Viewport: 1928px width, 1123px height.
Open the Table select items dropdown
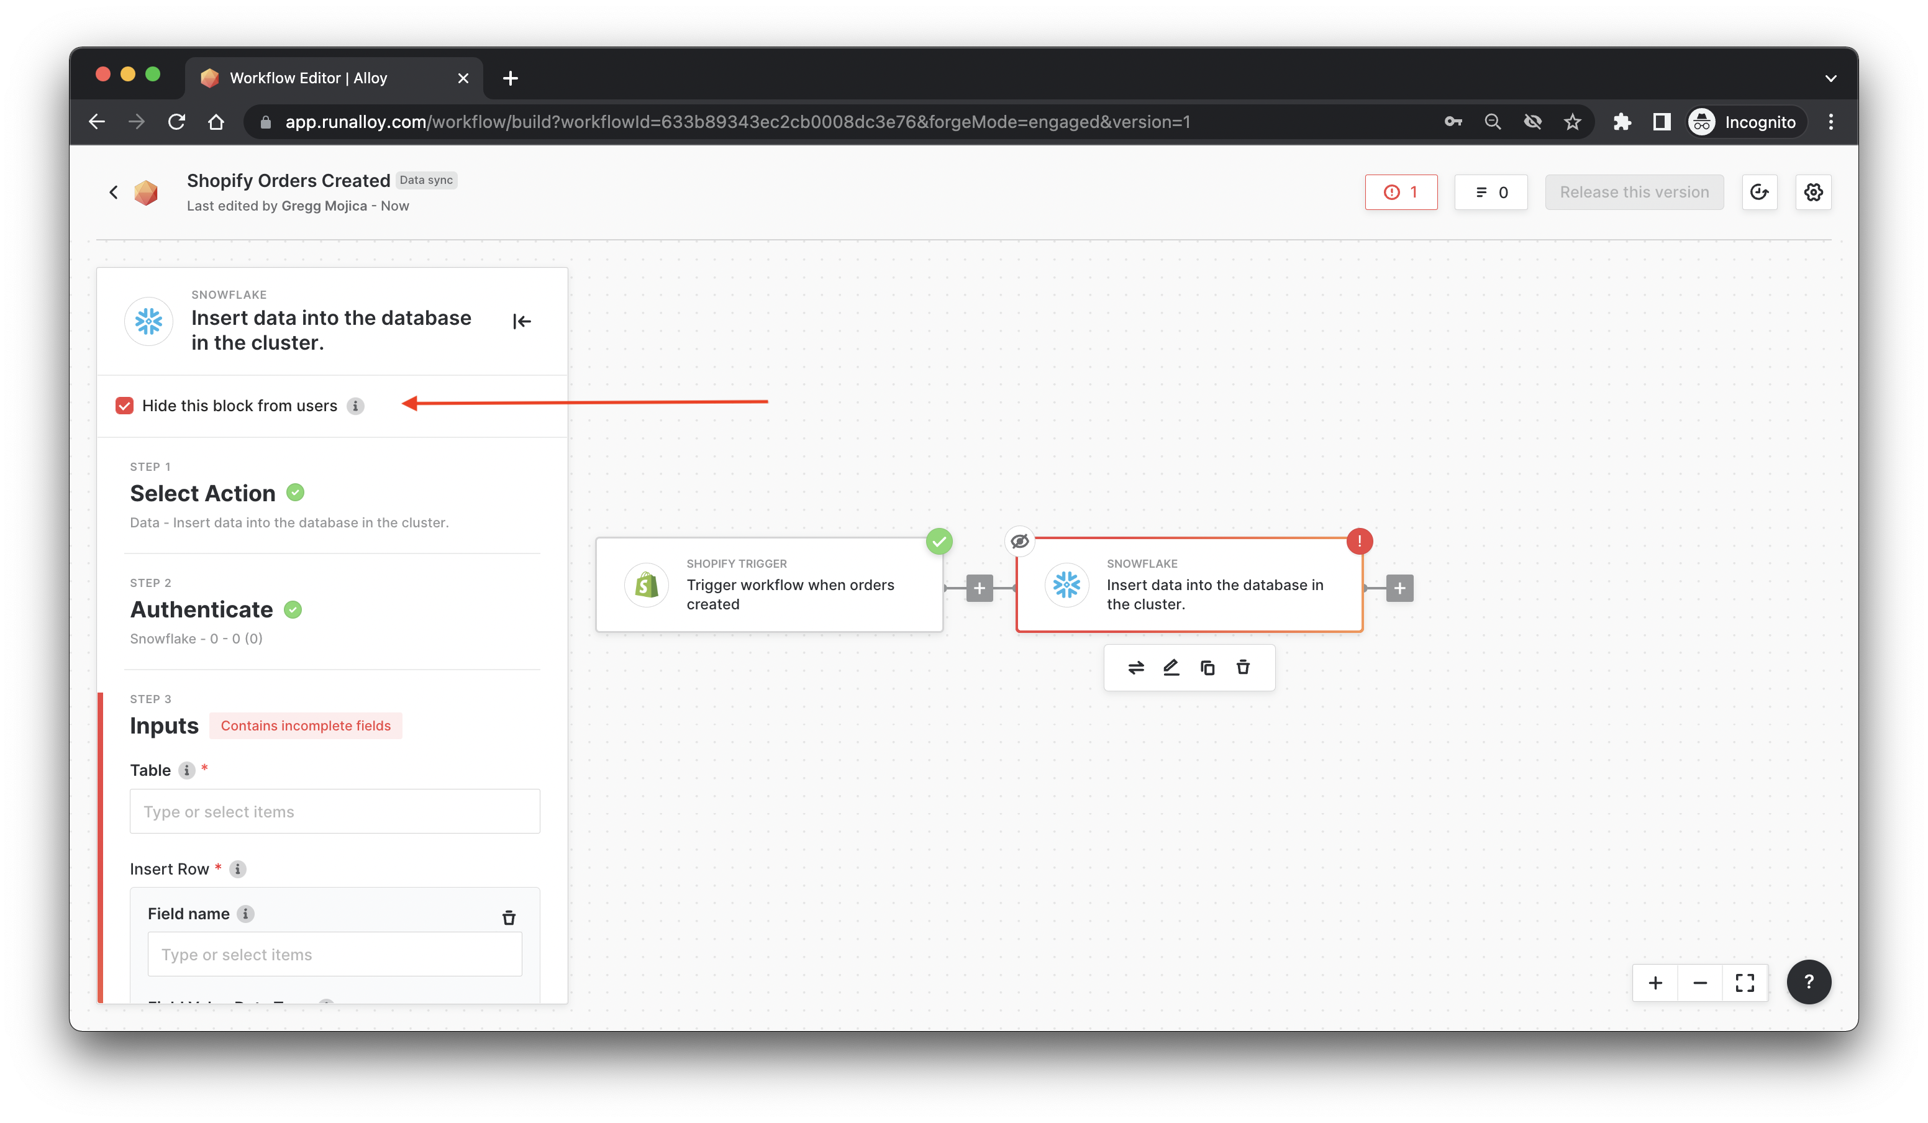click(334, 812)
